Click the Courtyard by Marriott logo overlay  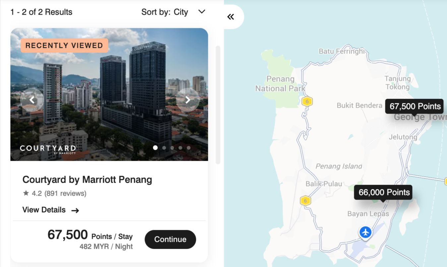[x=48, y=149]
